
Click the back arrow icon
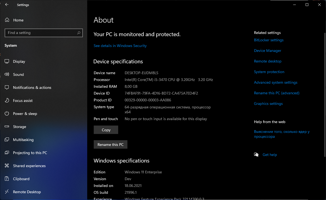coord(7,5)
